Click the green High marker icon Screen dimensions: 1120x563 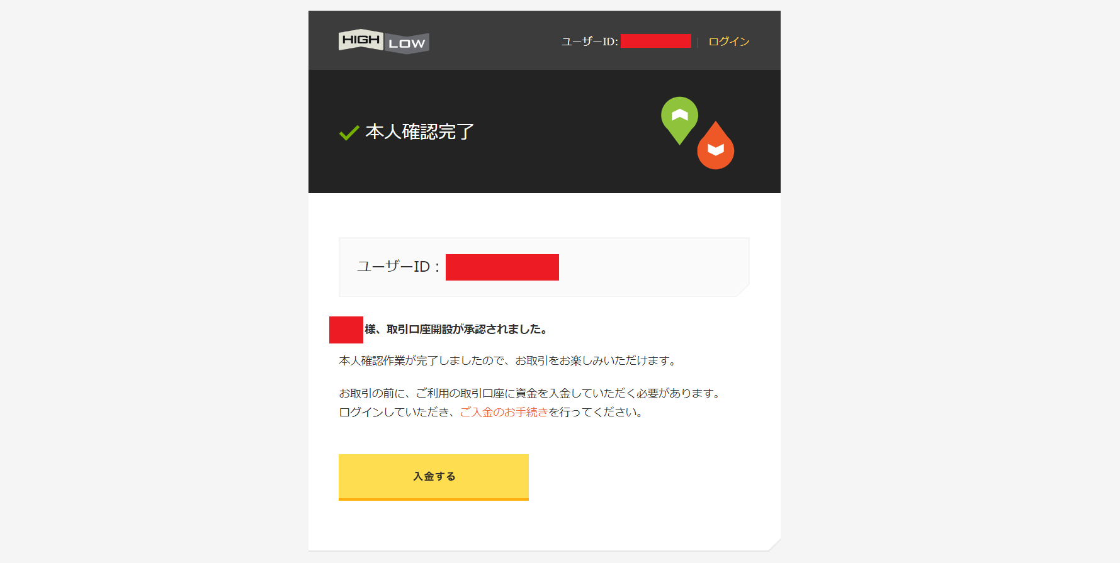click(679, 120)
